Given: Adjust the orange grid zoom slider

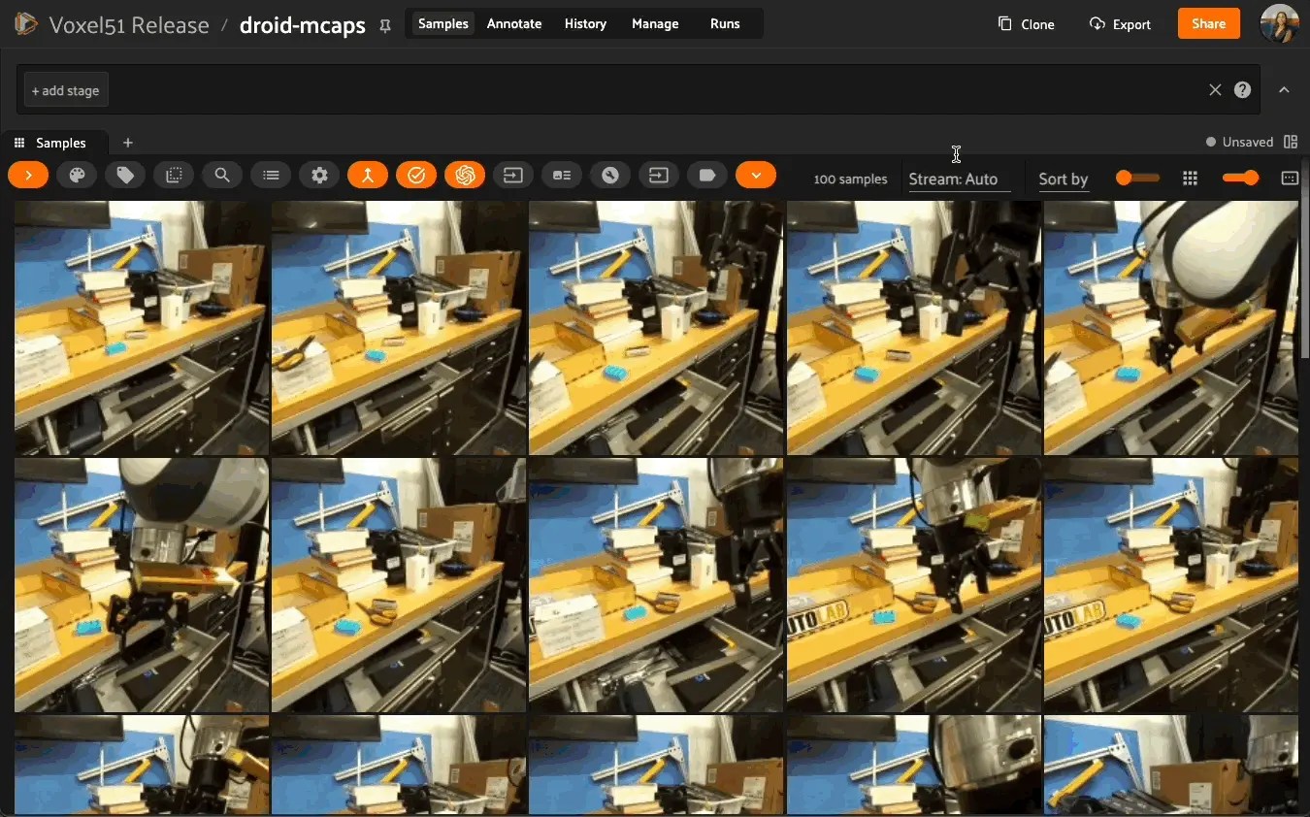Looking at the screenshot, I should [1241, 178].
